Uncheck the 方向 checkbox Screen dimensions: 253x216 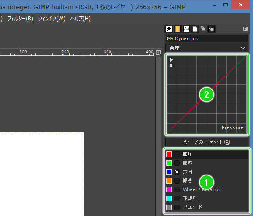(x=177, y=172)
